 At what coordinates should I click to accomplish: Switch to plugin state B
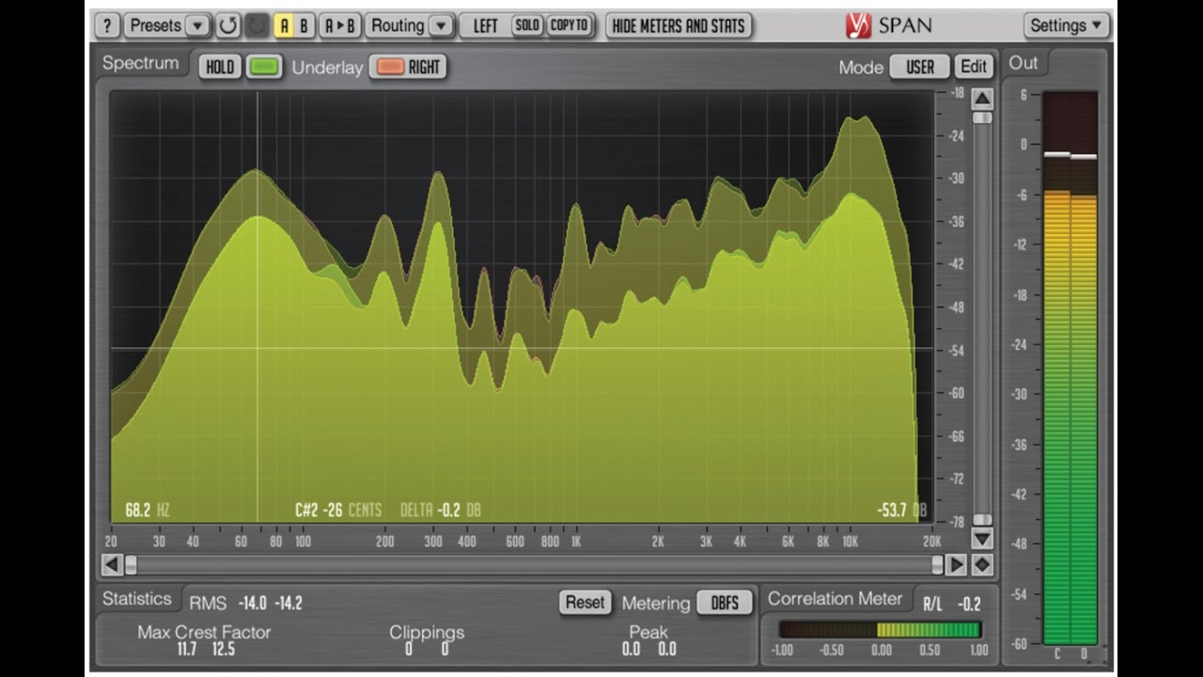coord(304,25)
